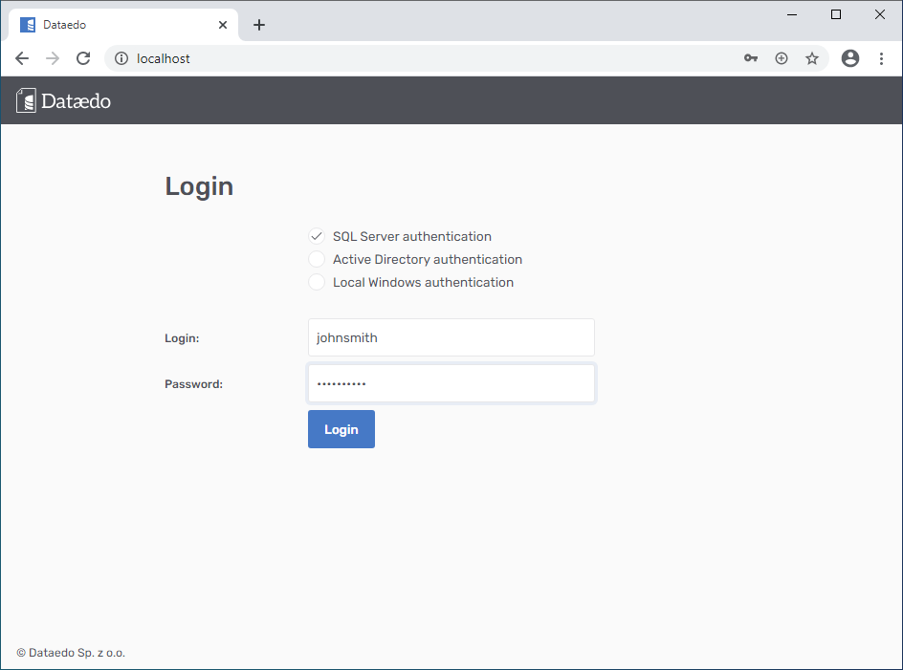Close the Dataedo browser tab

pos(223,25)
